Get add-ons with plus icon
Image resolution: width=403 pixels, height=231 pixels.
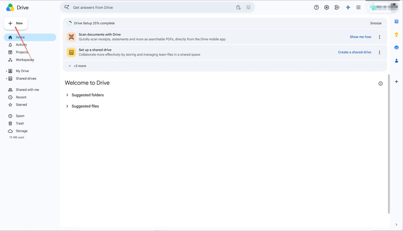coord(396,82)
